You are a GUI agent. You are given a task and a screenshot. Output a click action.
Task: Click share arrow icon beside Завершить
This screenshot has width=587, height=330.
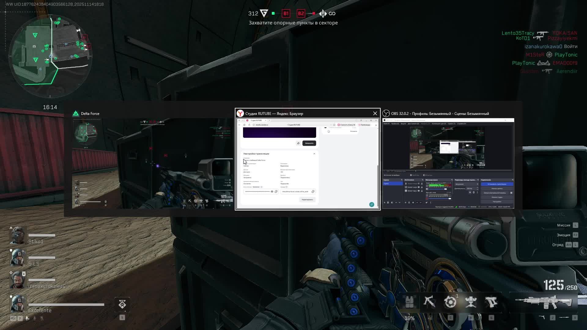(x=298, y=143)
